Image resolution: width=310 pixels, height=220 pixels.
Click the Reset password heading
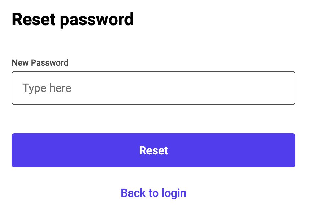(x=73, y=20)
